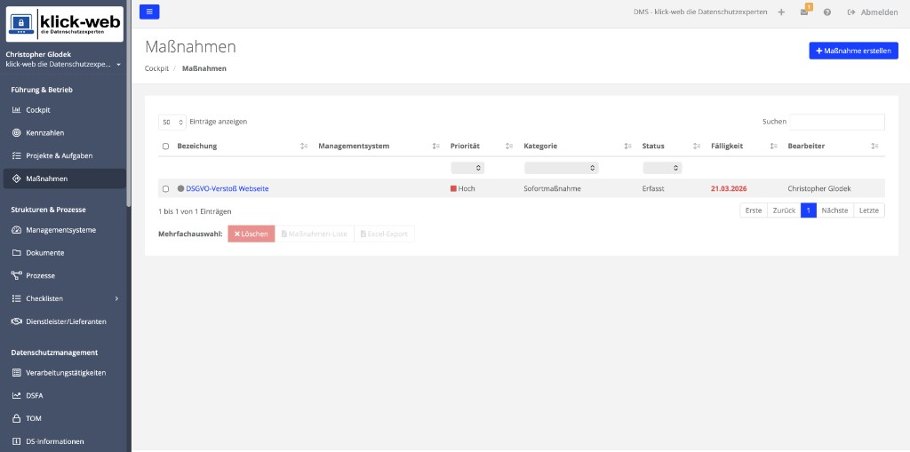This screenshot has width=910, height=452.
Task: Click the help question mark icon
Action: coord(827,12)
